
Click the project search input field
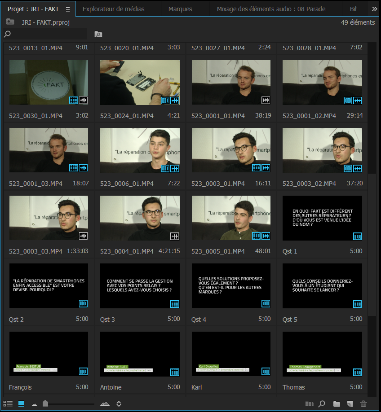[45, 34]
